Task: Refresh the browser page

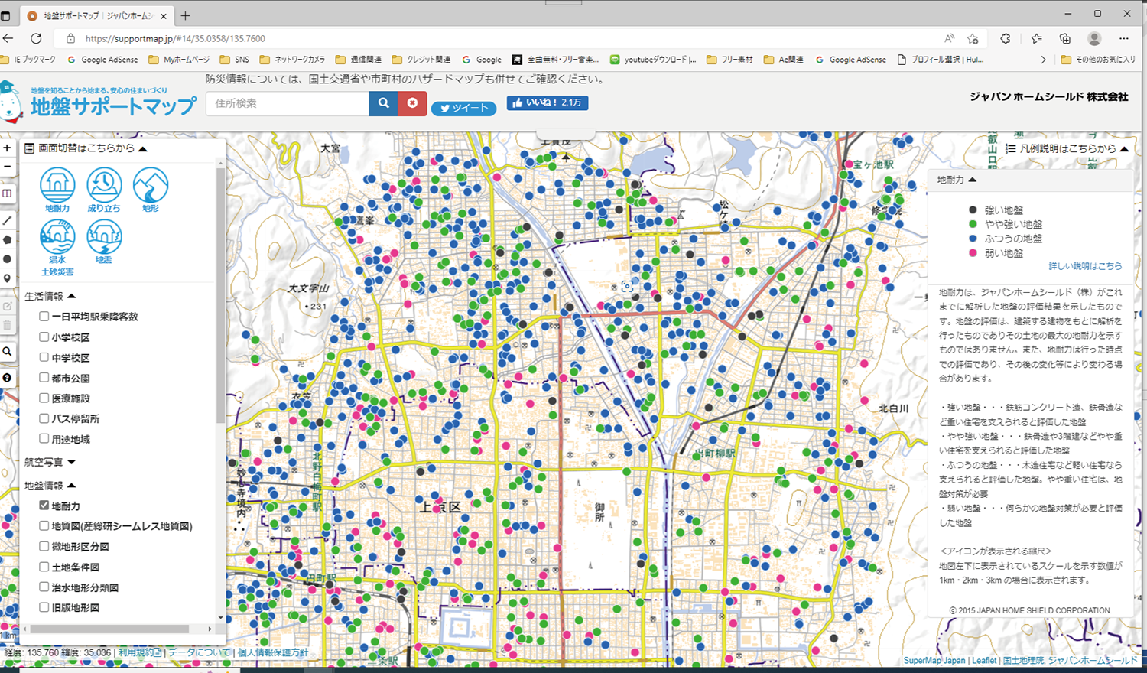Action: pos(36,38)
